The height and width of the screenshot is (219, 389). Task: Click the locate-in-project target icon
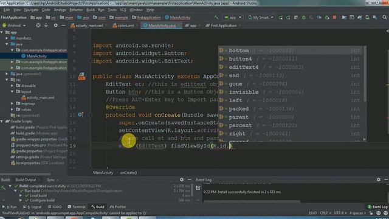pyautogui.click(x=38, y=26)
